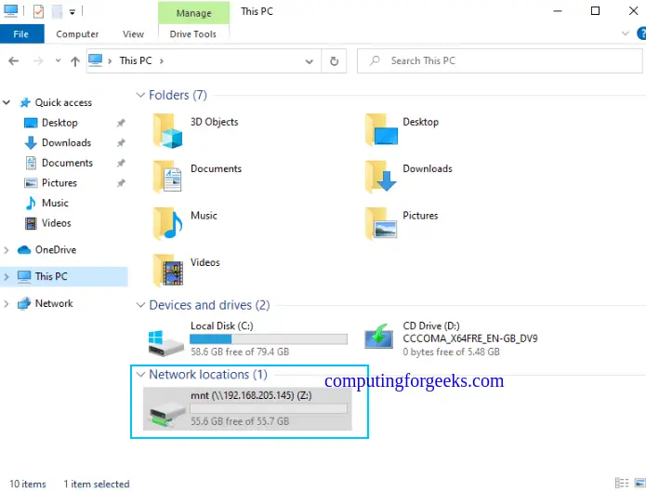This screenshot has height=491, width=646.
Task: Click the '1 item selected' status text
Action: [x=97, y=484]
